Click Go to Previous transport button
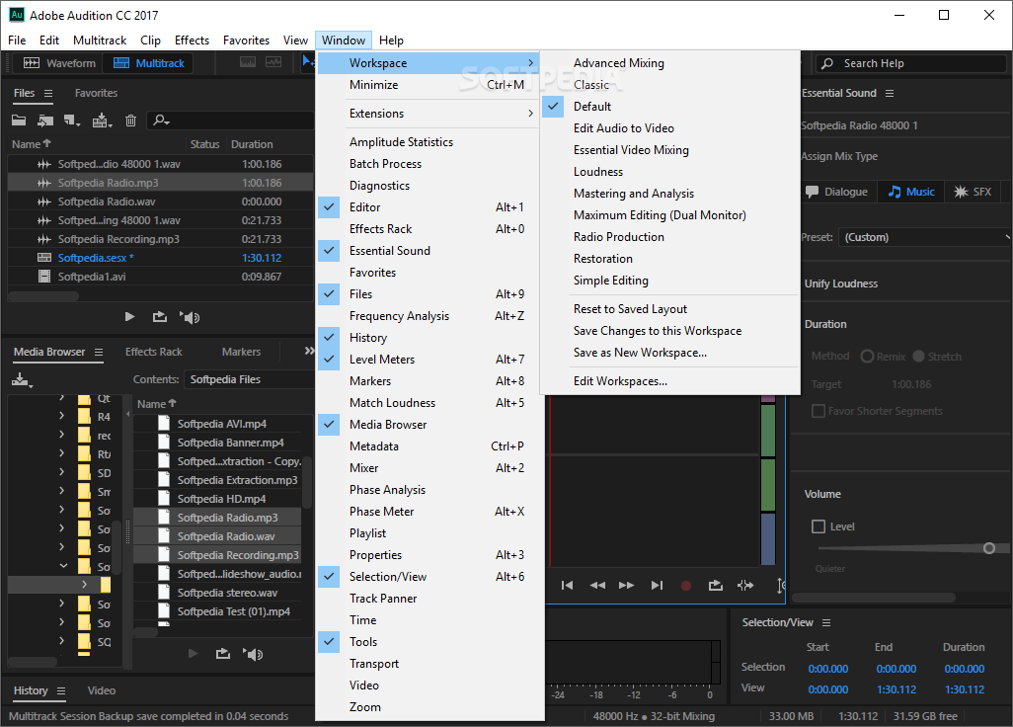1013x727 pixels. pos(568,586)
